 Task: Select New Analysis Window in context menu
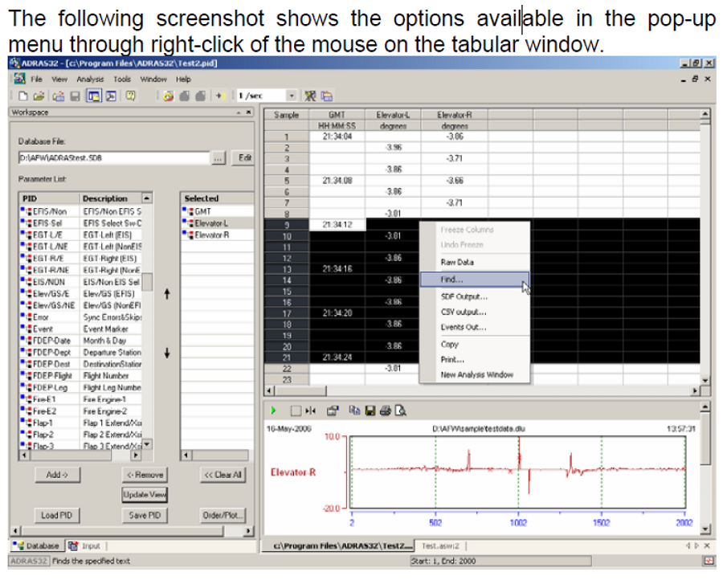click(x=475, y=375)
